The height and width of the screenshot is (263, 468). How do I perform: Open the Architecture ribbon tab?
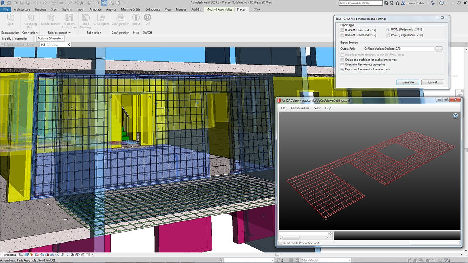click(x=22, y=9)
